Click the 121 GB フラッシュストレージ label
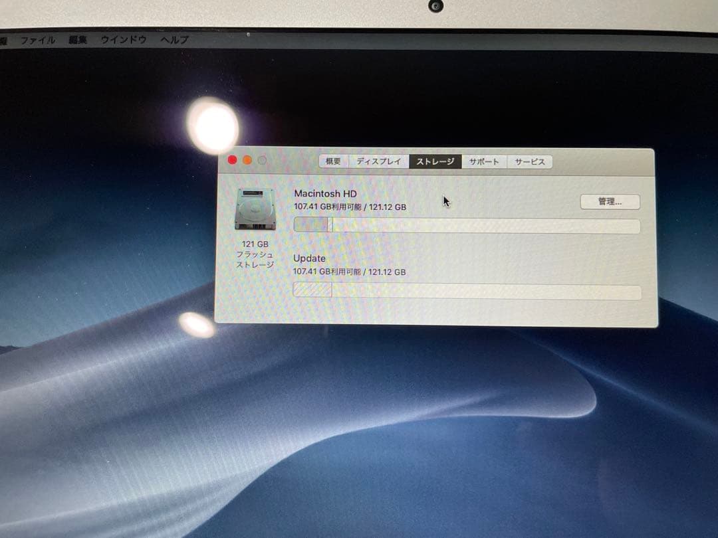 (255, 253)
